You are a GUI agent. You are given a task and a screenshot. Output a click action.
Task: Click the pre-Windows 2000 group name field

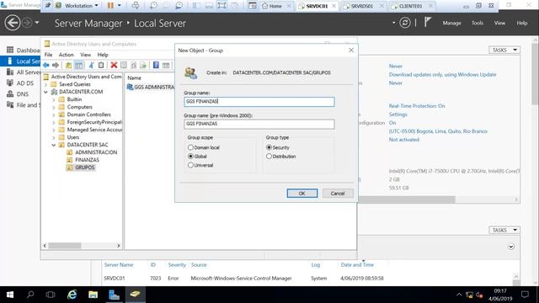259,124
